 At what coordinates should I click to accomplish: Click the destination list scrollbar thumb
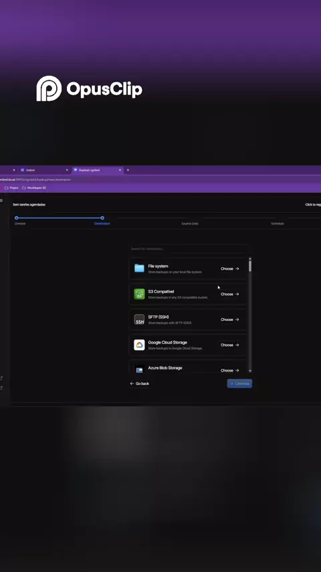coord(250,266)
